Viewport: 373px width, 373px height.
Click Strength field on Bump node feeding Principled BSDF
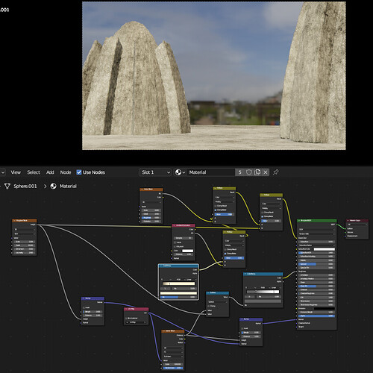click(251, 333)
